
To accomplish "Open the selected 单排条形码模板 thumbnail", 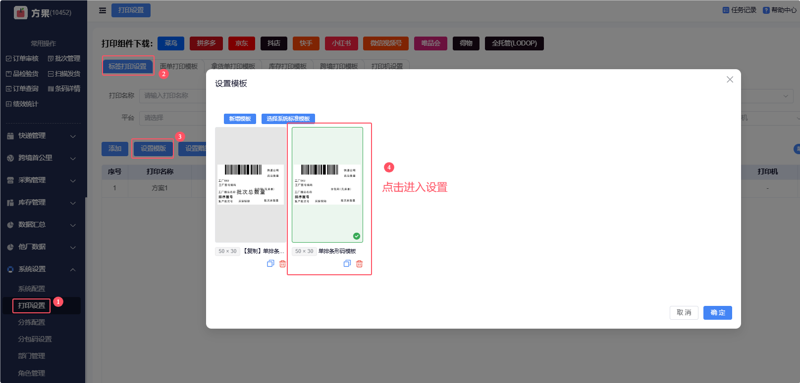I will [x=327, y=185].
